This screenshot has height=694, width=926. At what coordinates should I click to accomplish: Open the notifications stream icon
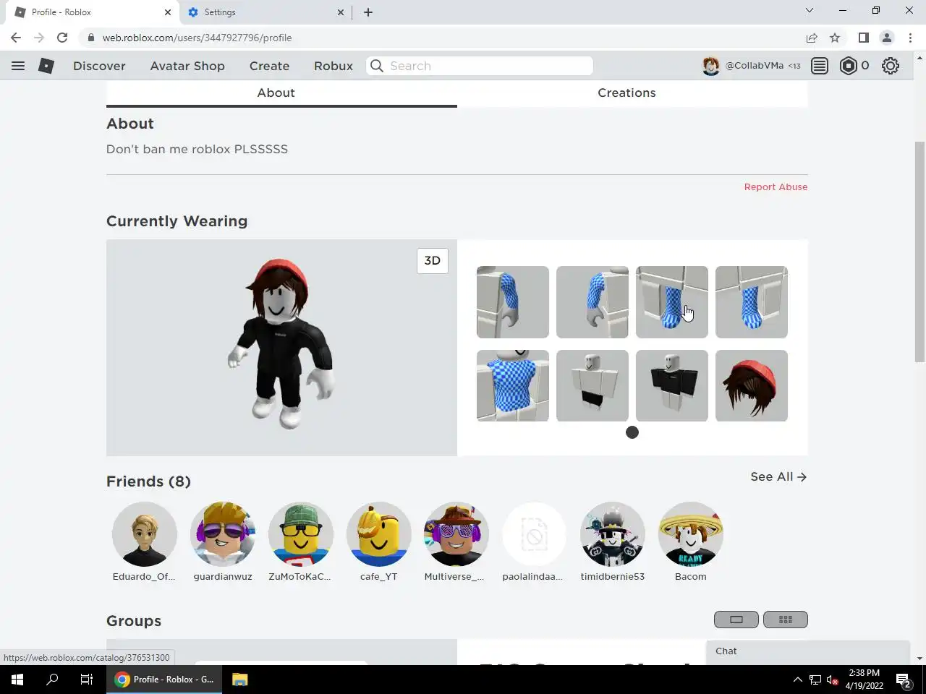[820, 66]
